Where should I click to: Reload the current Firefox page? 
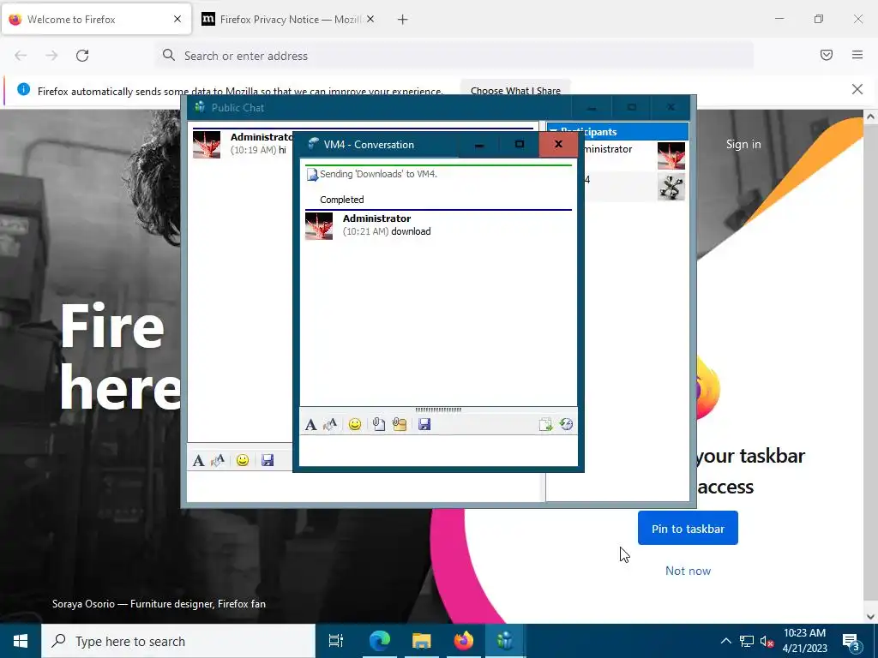pos(82,56)
